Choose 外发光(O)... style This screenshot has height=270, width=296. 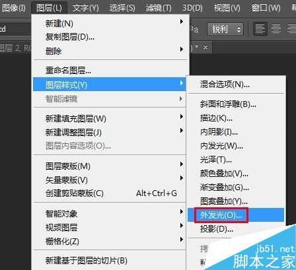[236, 215]
